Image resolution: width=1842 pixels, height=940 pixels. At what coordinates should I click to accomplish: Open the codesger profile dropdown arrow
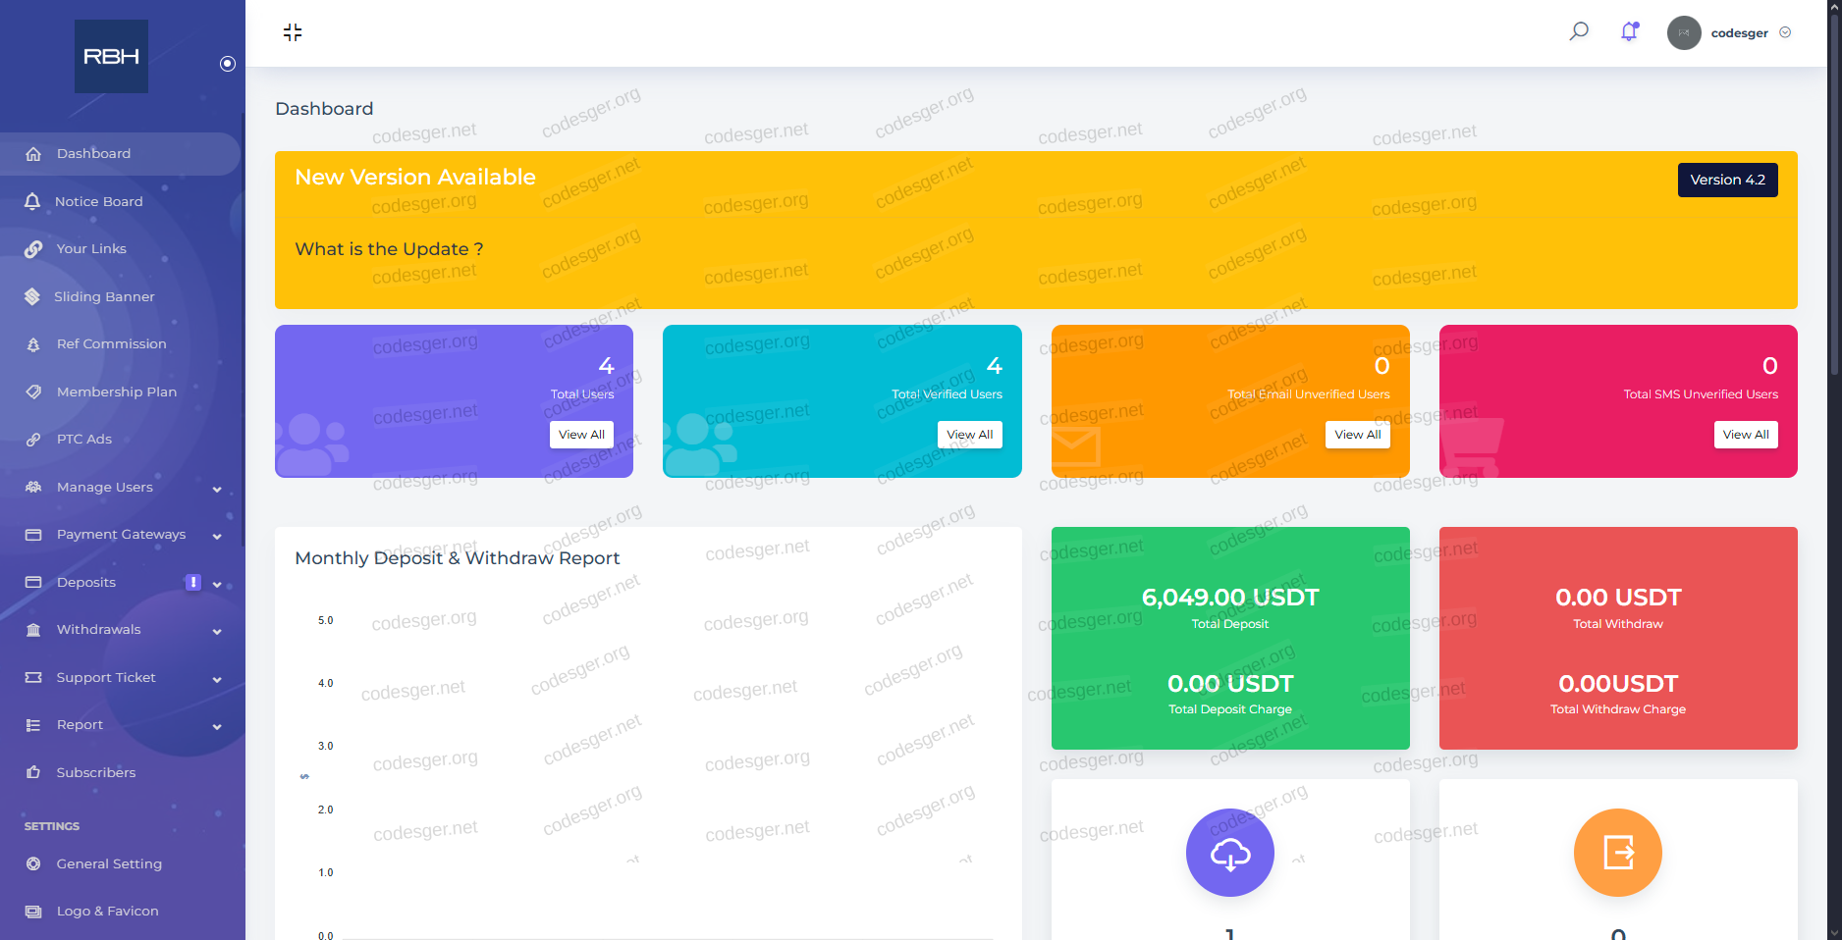1785,32
